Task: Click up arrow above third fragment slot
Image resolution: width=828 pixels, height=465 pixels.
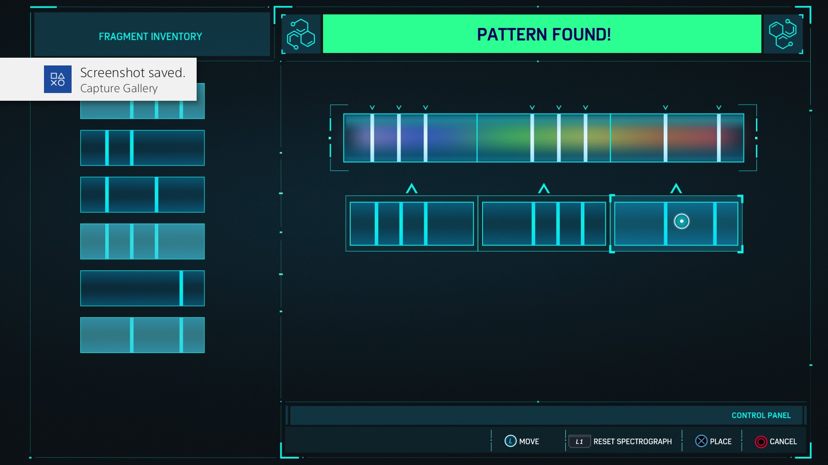Action: pyautogui.click(x=676, y=189)
